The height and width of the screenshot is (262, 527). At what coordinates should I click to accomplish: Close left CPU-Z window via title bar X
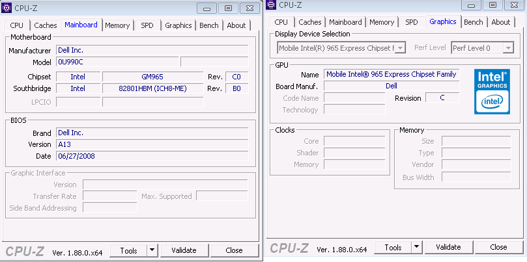[x=249, y=8]
